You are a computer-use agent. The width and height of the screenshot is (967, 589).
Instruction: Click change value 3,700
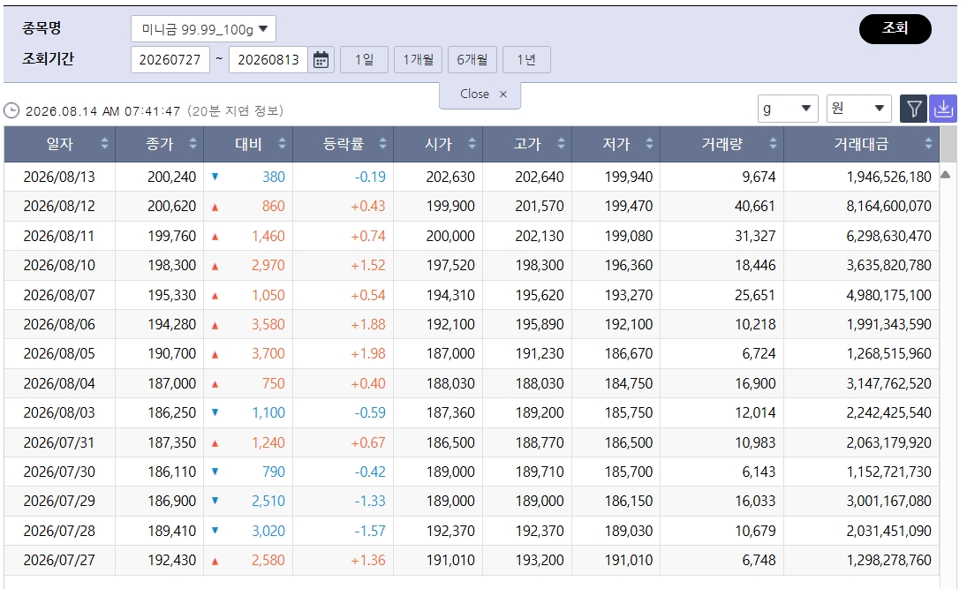pyautogui.click(x=268, y=353)
